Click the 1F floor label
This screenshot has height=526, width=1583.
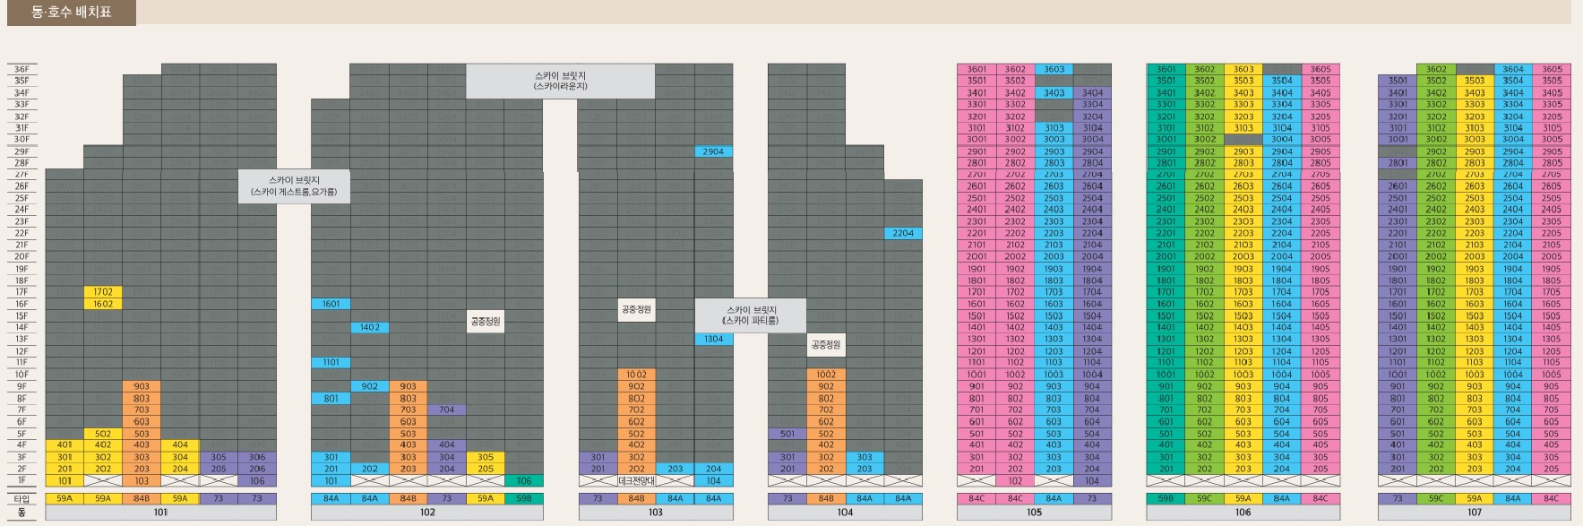pos(22,481)
